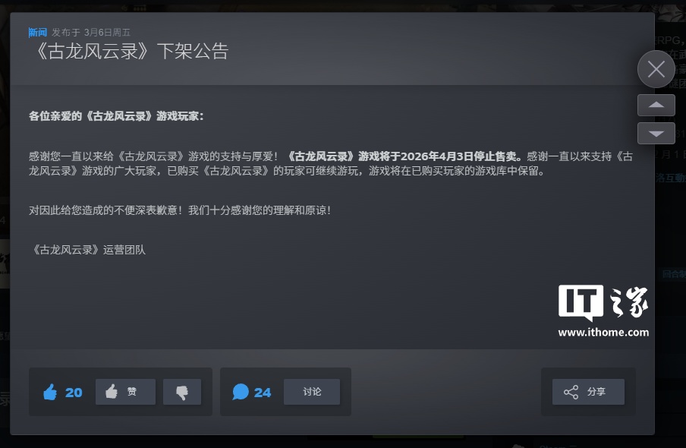Screen dimensions: 686x448
Task: Click the IT之家 watermark logo
Action: point(603,302)
